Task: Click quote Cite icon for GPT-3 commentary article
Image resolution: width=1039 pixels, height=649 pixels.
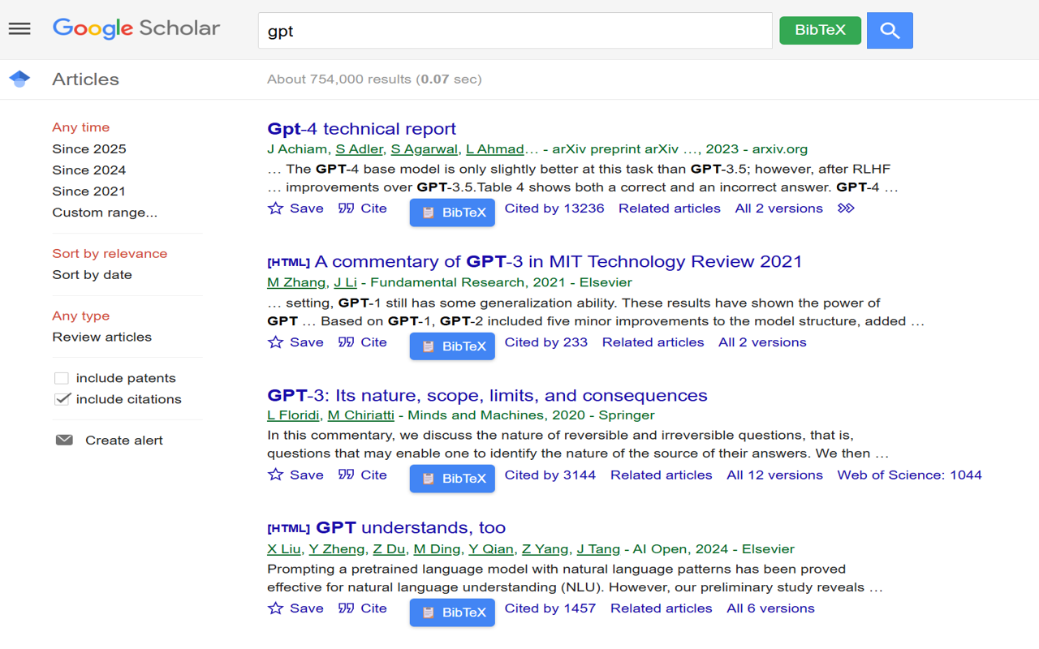Action: tap(347, 342)
